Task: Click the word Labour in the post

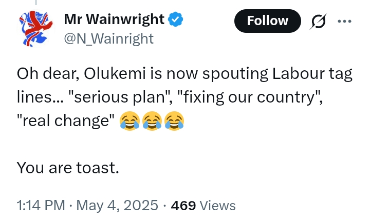Action: (x=298, y=73)
